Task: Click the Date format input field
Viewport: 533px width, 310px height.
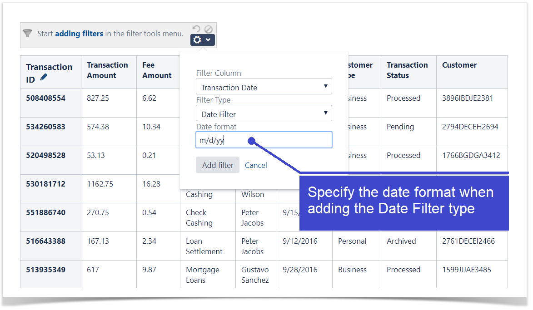Action: [264, 140]
